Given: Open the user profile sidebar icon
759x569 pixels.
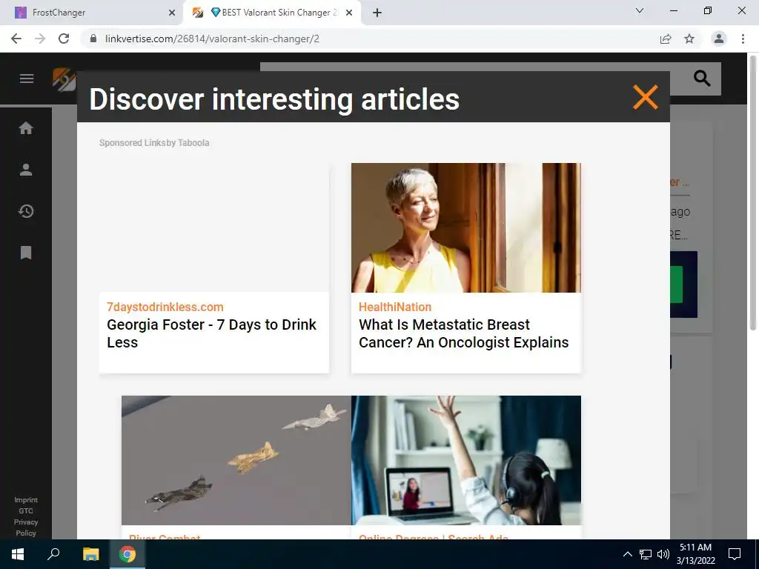Looking at the screenshot, I should click(26, 170).
